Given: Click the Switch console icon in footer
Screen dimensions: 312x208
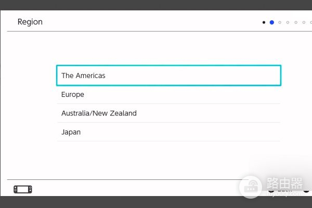Looking at the screenshot, I should tap(22, 189).
